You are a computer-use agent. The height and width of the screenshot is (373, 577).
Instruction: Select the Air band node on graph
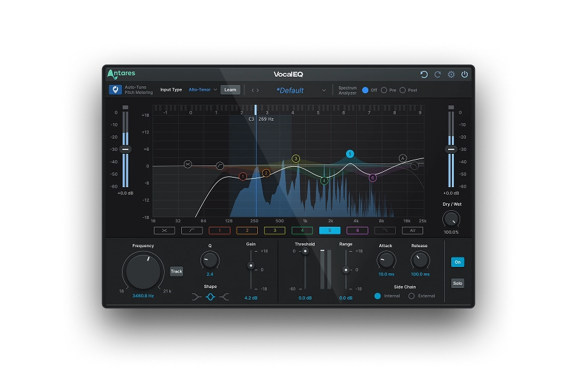403,158
